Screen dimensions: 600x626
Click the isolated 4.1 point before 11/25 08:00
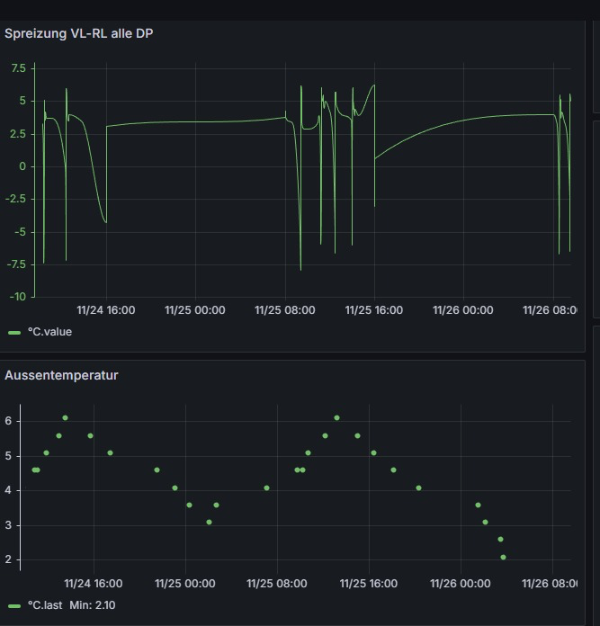266,488
